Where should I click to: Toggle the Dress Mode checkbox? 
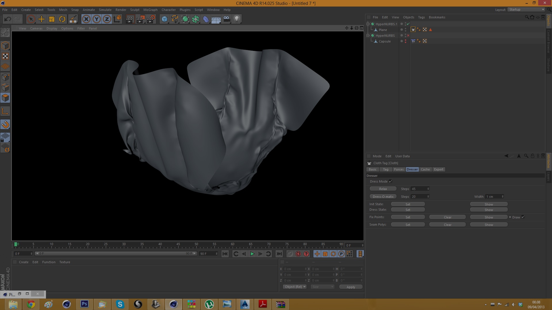pos(390,181)
